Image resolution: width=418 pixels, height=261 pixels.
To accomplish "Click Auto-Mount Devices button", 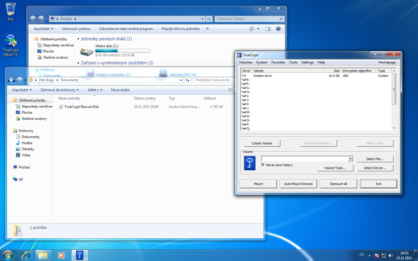I will pos(298,184).
